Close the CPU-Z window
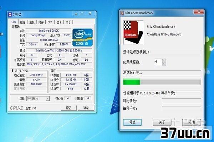214x142 pixels. (90, 13)
